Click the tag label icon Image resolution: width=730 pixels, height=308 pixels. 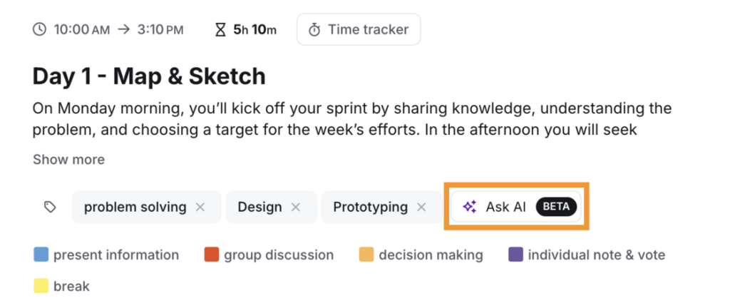pyautogui.click(x=50, y=207)
